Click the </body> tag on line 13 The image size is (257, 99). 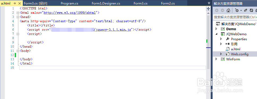click(x=26, y=59)
